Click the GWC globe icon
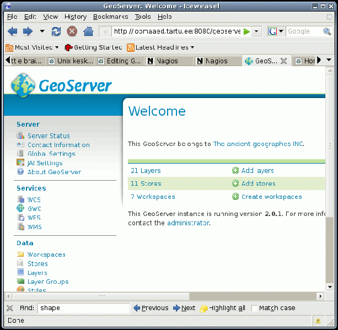 tap(20, 208)
